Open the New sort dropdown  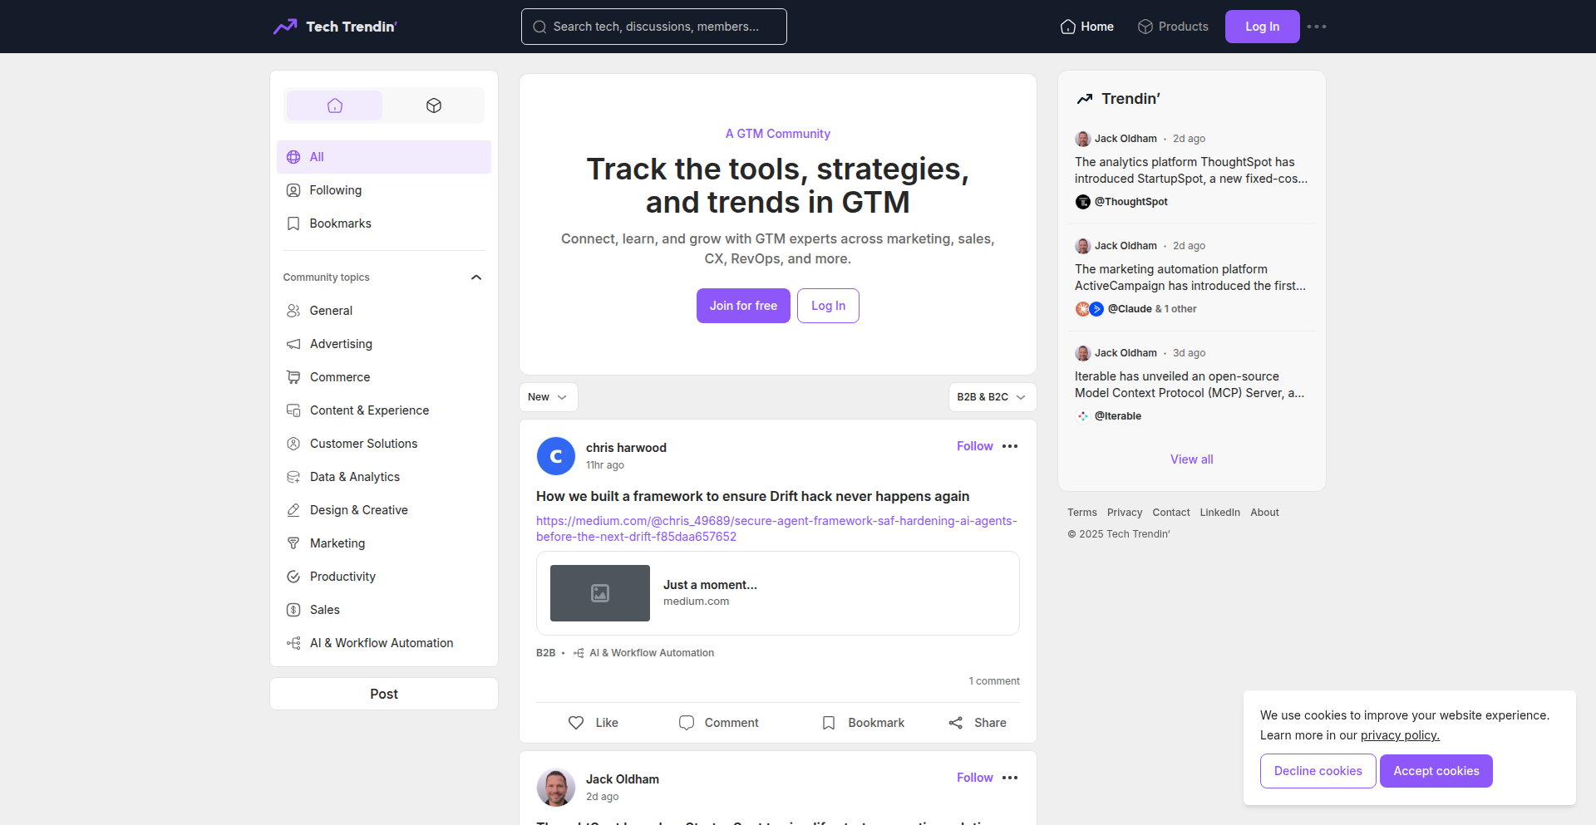pos(548,397)
